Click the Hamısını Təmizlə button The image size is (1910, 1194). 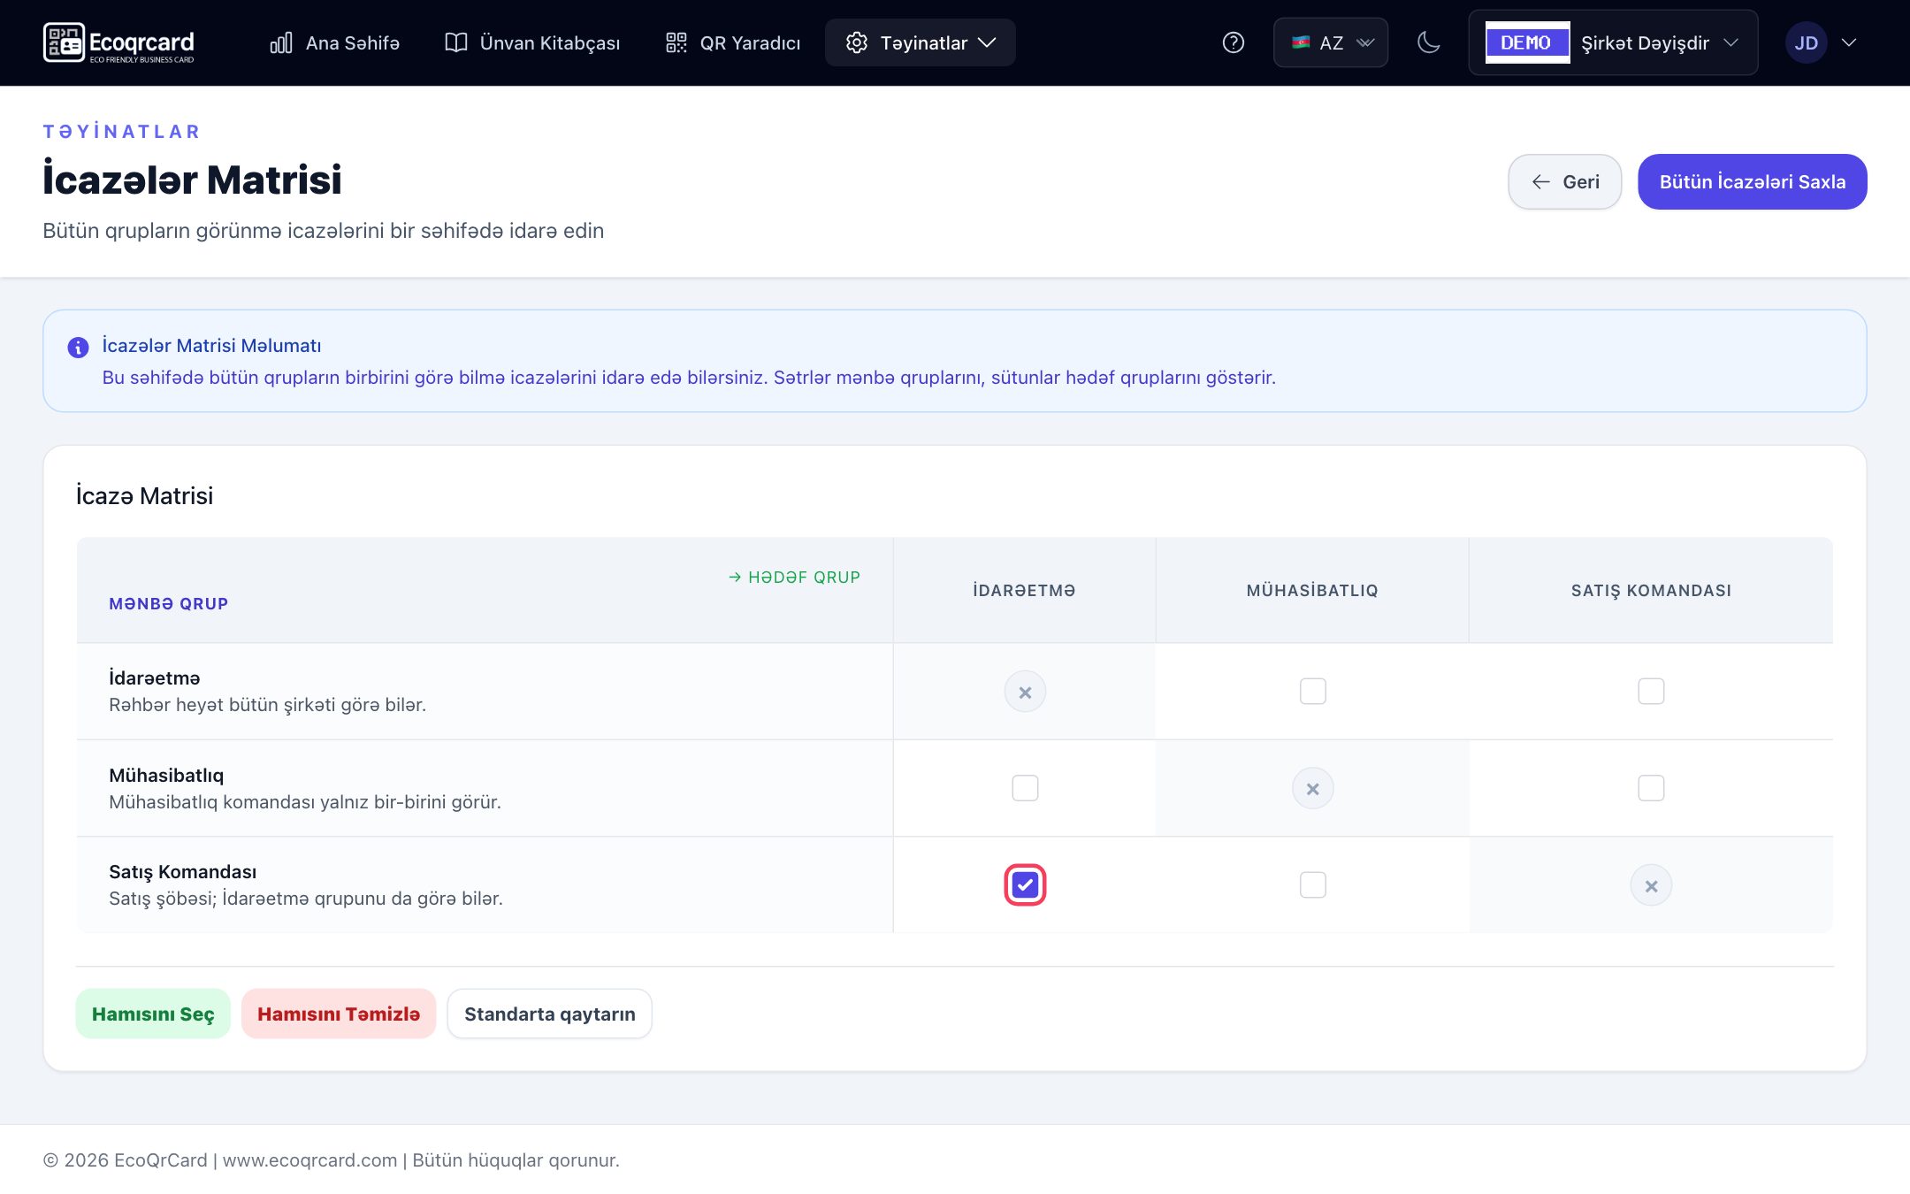point(339,1014)
